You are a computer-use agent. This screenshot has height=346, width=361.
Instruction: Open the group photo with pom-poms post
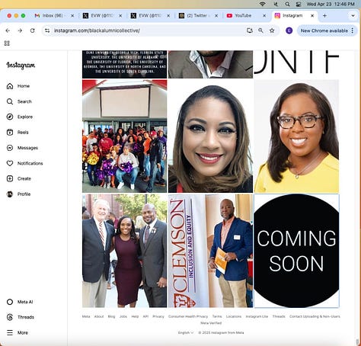(124, 136)
